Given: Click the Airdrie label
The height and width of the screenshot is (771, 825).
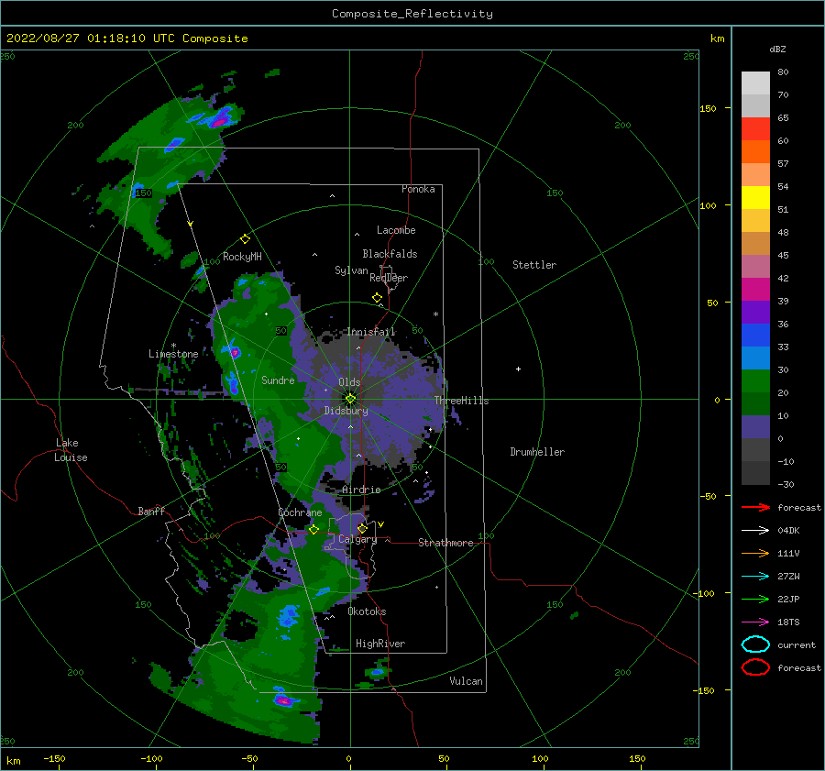Looking at the screenshot, I should click(361, 490).
